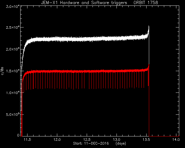Click the 2.0×10⁴ y-axis tick label
Screen dimensions: 185x148
13,49
